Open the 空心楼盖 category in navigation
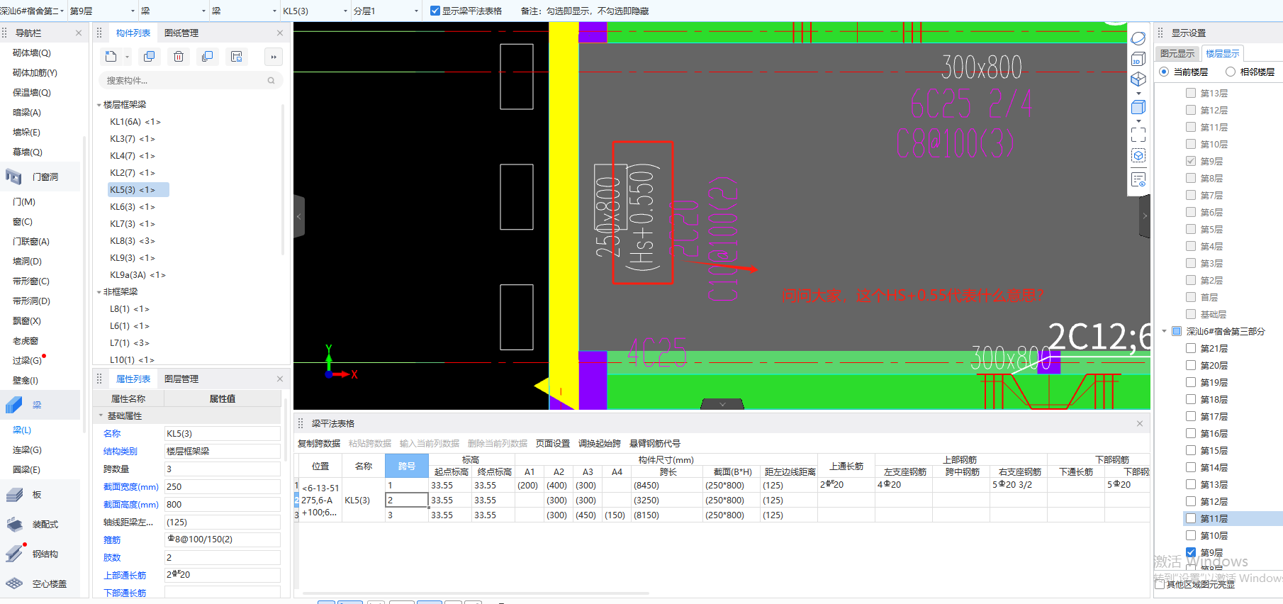This screenshot has width=1283, height=604. 40,583
